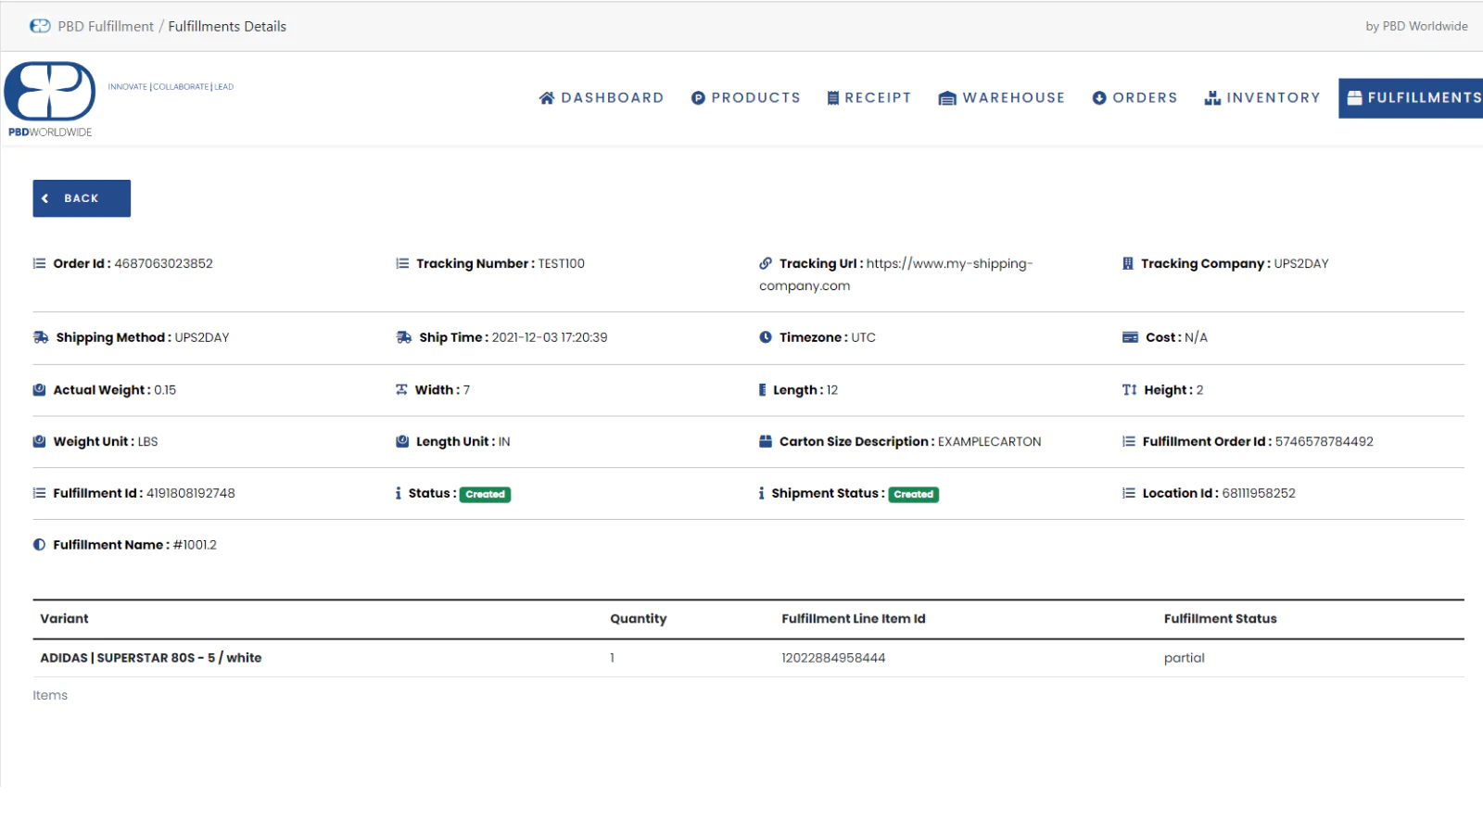
Task: Click the clock icon beside Timezone
Action: pyautogui.click(x=766, y=337)
